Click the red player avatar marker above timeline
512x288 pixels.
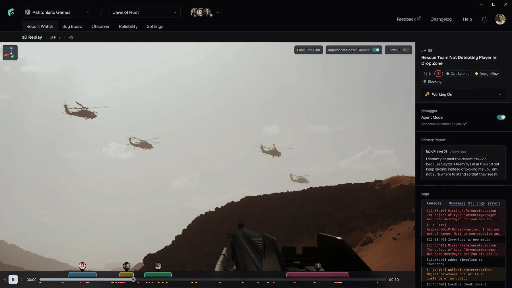(x=318, y=266)
